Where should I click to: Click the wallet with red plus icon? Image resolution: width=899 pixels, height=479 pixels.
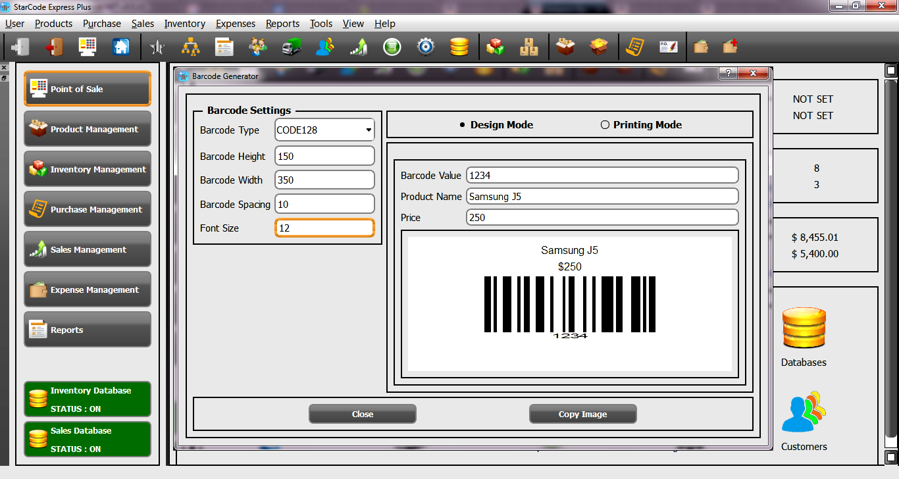click(x=730, y=47)
